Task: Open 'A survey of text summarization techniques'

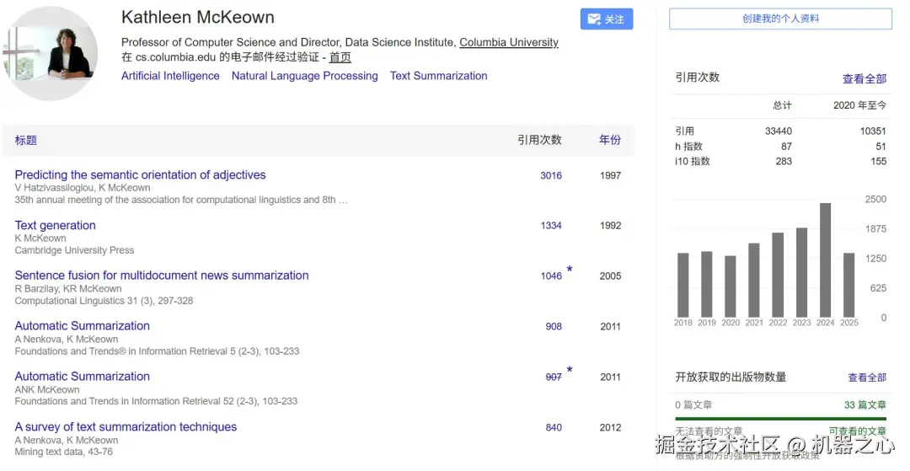Action: 126,427
